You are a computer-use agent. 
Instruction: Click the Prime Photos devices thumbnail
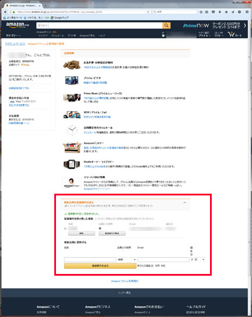(x=72, y=115)
